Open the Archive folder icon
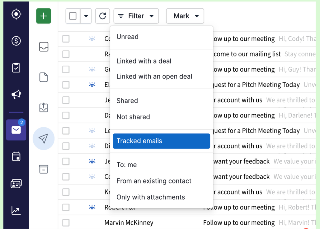Image resolution: width=320 pixels, height=229 pixels. [x=44, y=169]
